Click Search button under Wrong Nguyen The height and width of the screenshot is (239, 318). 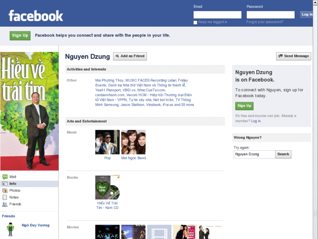[283, 154]
